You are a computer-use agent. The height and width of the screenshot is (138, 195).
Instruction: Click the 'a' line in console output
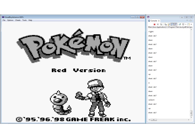149,83
